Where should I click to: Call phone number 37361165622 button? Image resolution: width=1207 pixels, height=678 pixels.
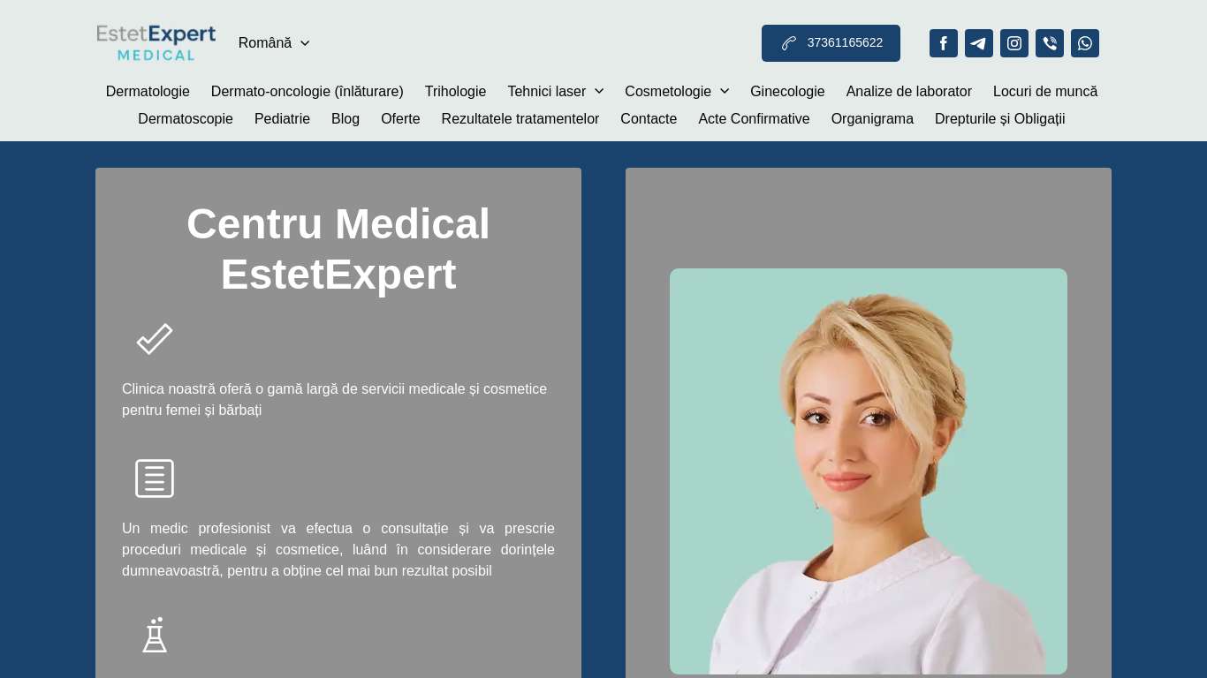[x=831, y=43]
